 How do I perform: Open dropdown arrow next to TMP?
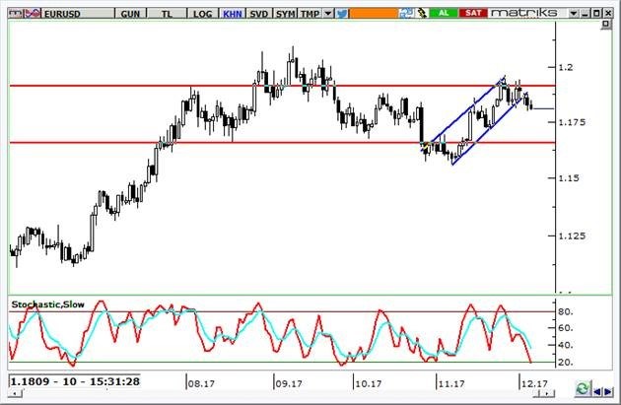327,14
